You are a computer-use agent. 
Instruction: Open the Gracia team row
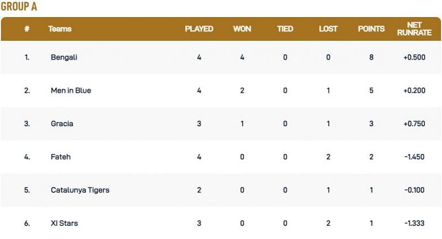coord(61,124)
